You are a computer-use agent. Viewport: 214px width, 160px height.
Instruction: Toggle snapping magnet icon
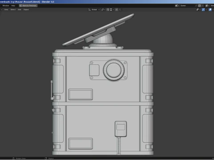click(x=108, y=10)
